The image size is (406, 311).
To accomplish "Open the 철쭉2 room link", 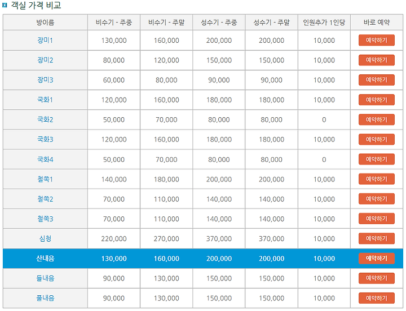I will coord(45,199).
